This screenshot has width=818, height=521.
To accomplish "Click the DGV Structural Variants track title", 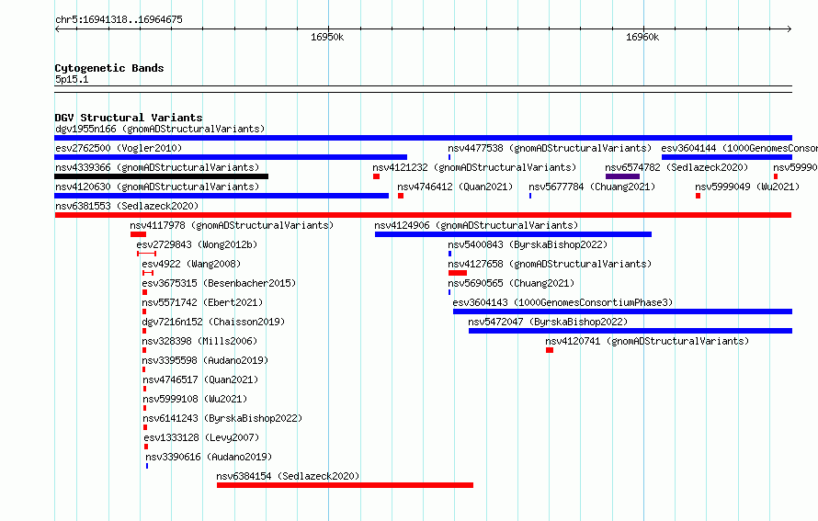I will pyautogui.click(x=129, y=118).
